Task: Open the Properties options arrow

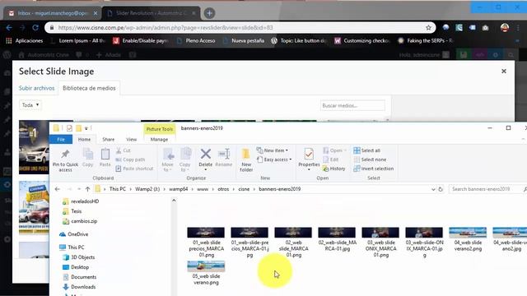Action: pos(309,169)
